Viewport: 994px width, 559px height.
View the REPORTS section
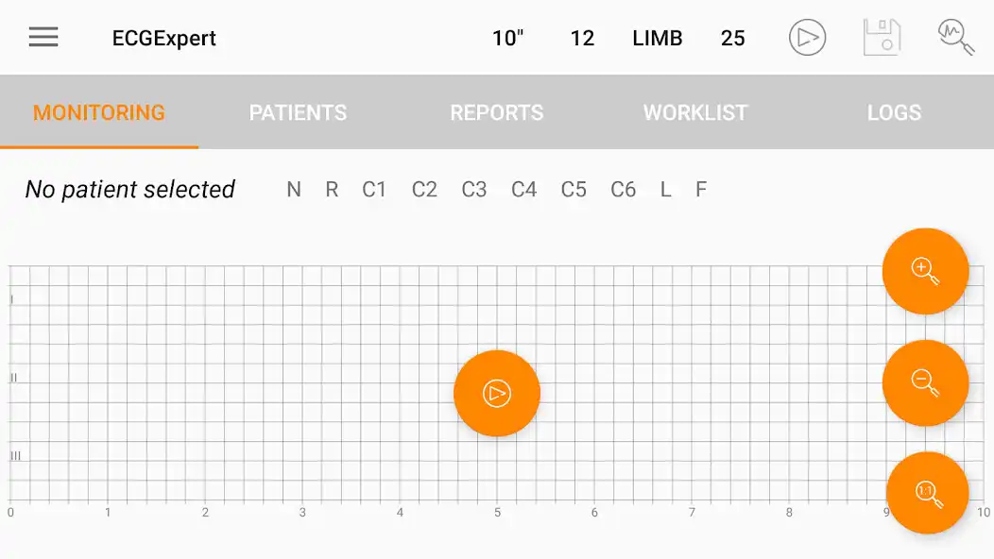pos(496,111)
